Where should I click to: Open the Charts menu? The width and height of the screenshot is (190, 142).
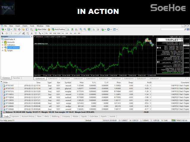pos(25,26)
